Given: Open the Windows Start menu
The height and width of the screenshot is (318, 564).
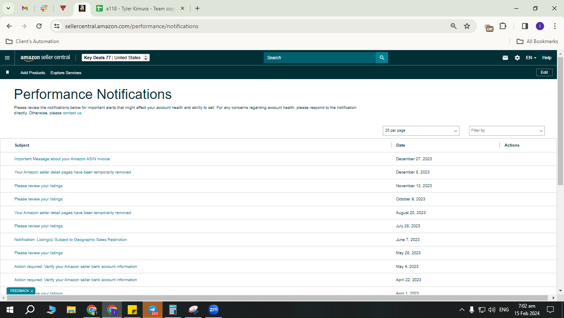Looking at the screenshot, I should click(x=10, y=309).
